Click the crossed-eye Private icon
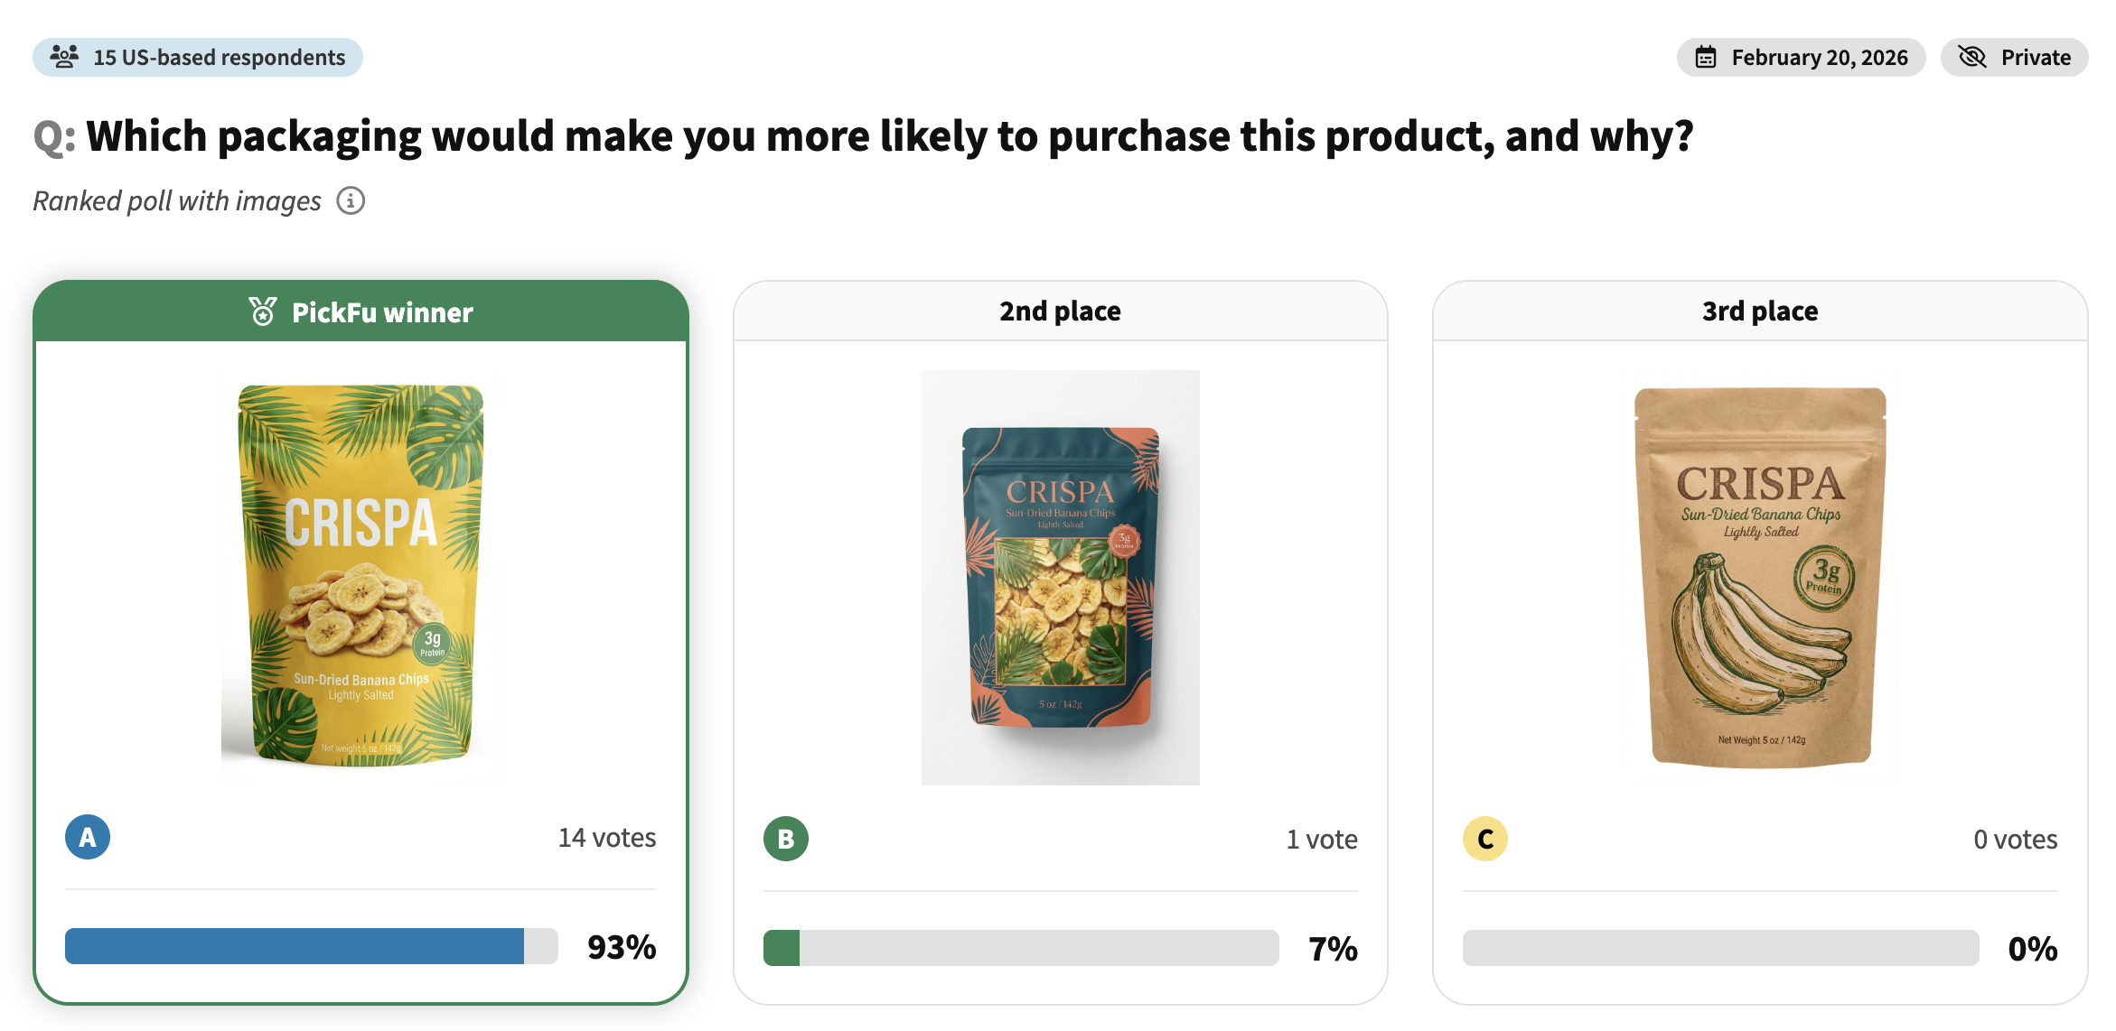This screenshot has width=2116, height=1031. point(1971,58)
